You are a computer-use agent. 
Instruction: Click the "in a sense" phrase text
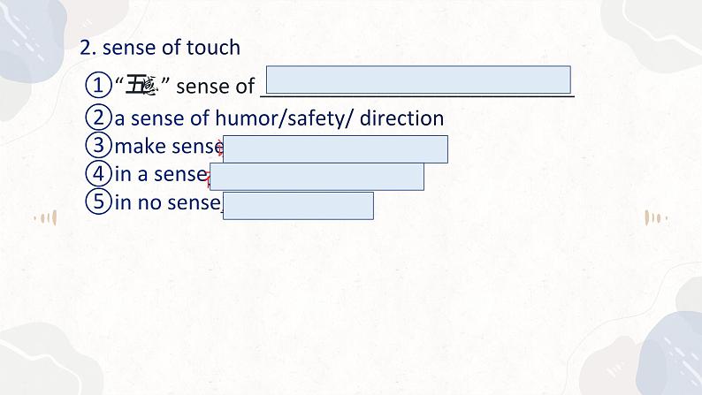(x=160, y=174)
